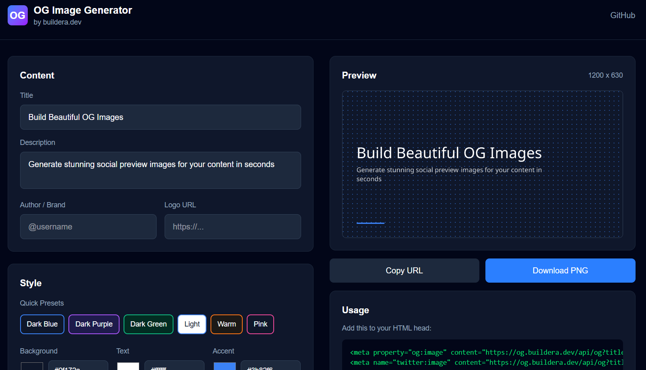
Task: Open the Background color swatch
Action: 32,366
